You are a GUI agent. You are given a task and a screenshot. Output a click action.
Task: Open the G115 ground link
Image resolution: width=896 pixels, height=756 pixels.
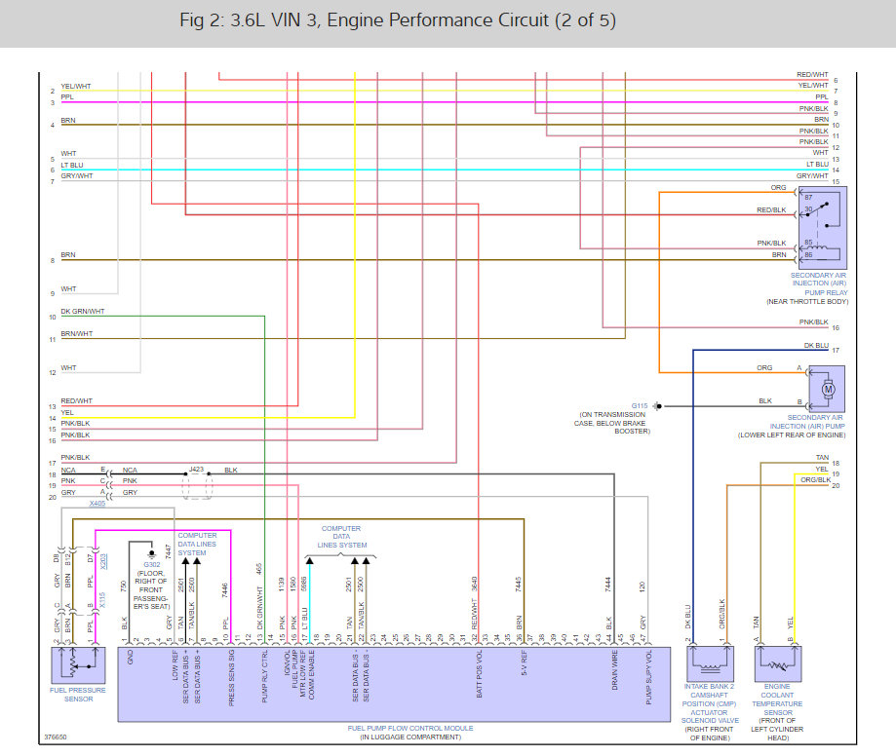tap(640, 406)
